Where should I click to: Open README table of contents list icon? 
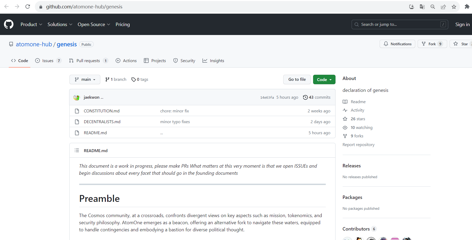click(x=77, y=151)
